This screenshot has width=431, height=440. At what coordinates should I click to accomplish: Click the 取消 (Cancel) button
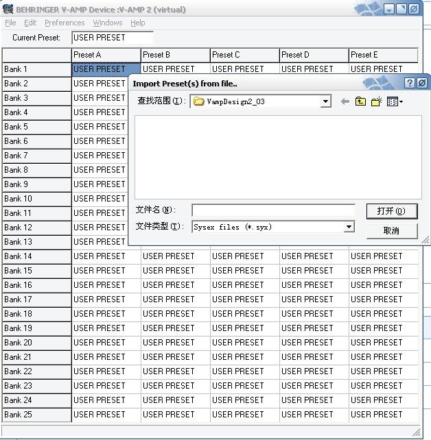coord(391,231)
